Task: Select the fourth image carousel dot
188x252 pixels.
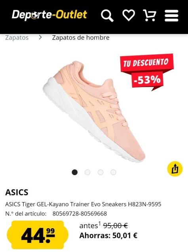Action: click(113, 172)
